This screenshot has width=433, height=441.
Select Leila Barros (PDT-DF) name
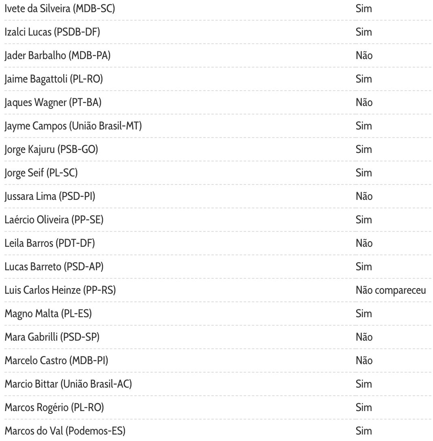pos(50,243)
